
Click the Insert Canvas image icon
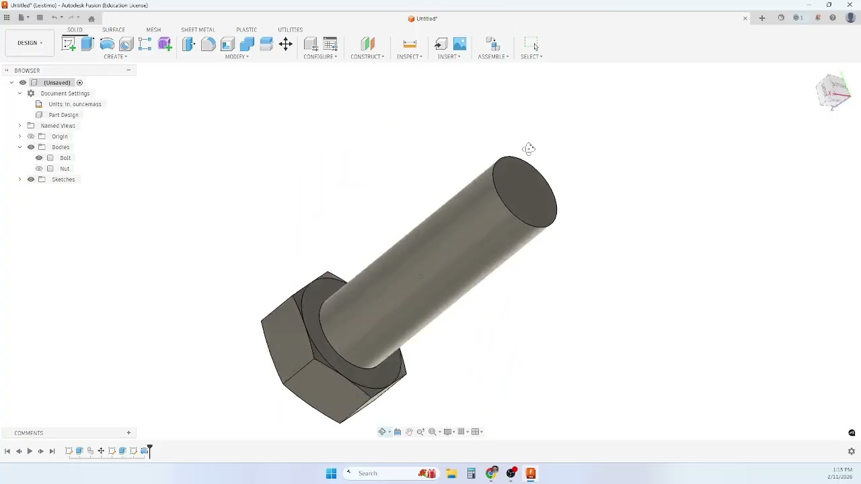coord(460,44)
